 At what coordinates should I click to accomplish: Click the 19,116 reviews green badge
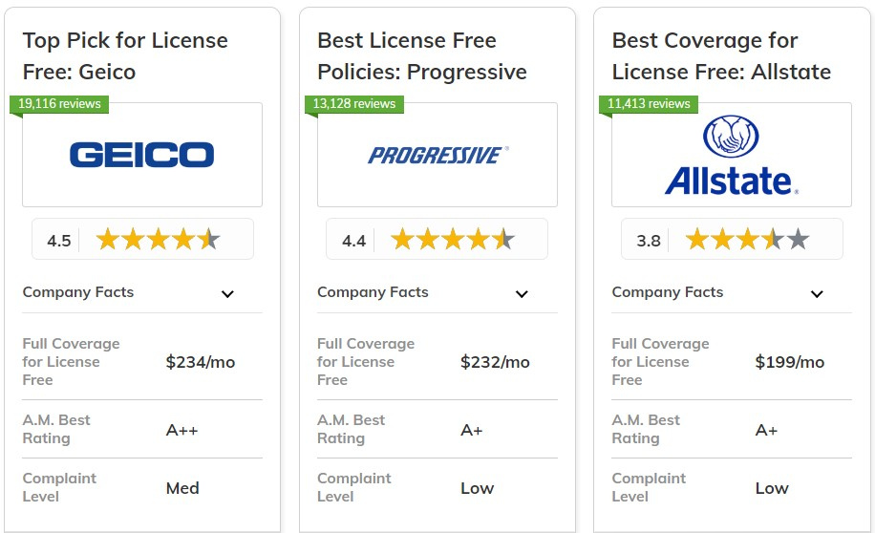(59, 104)
